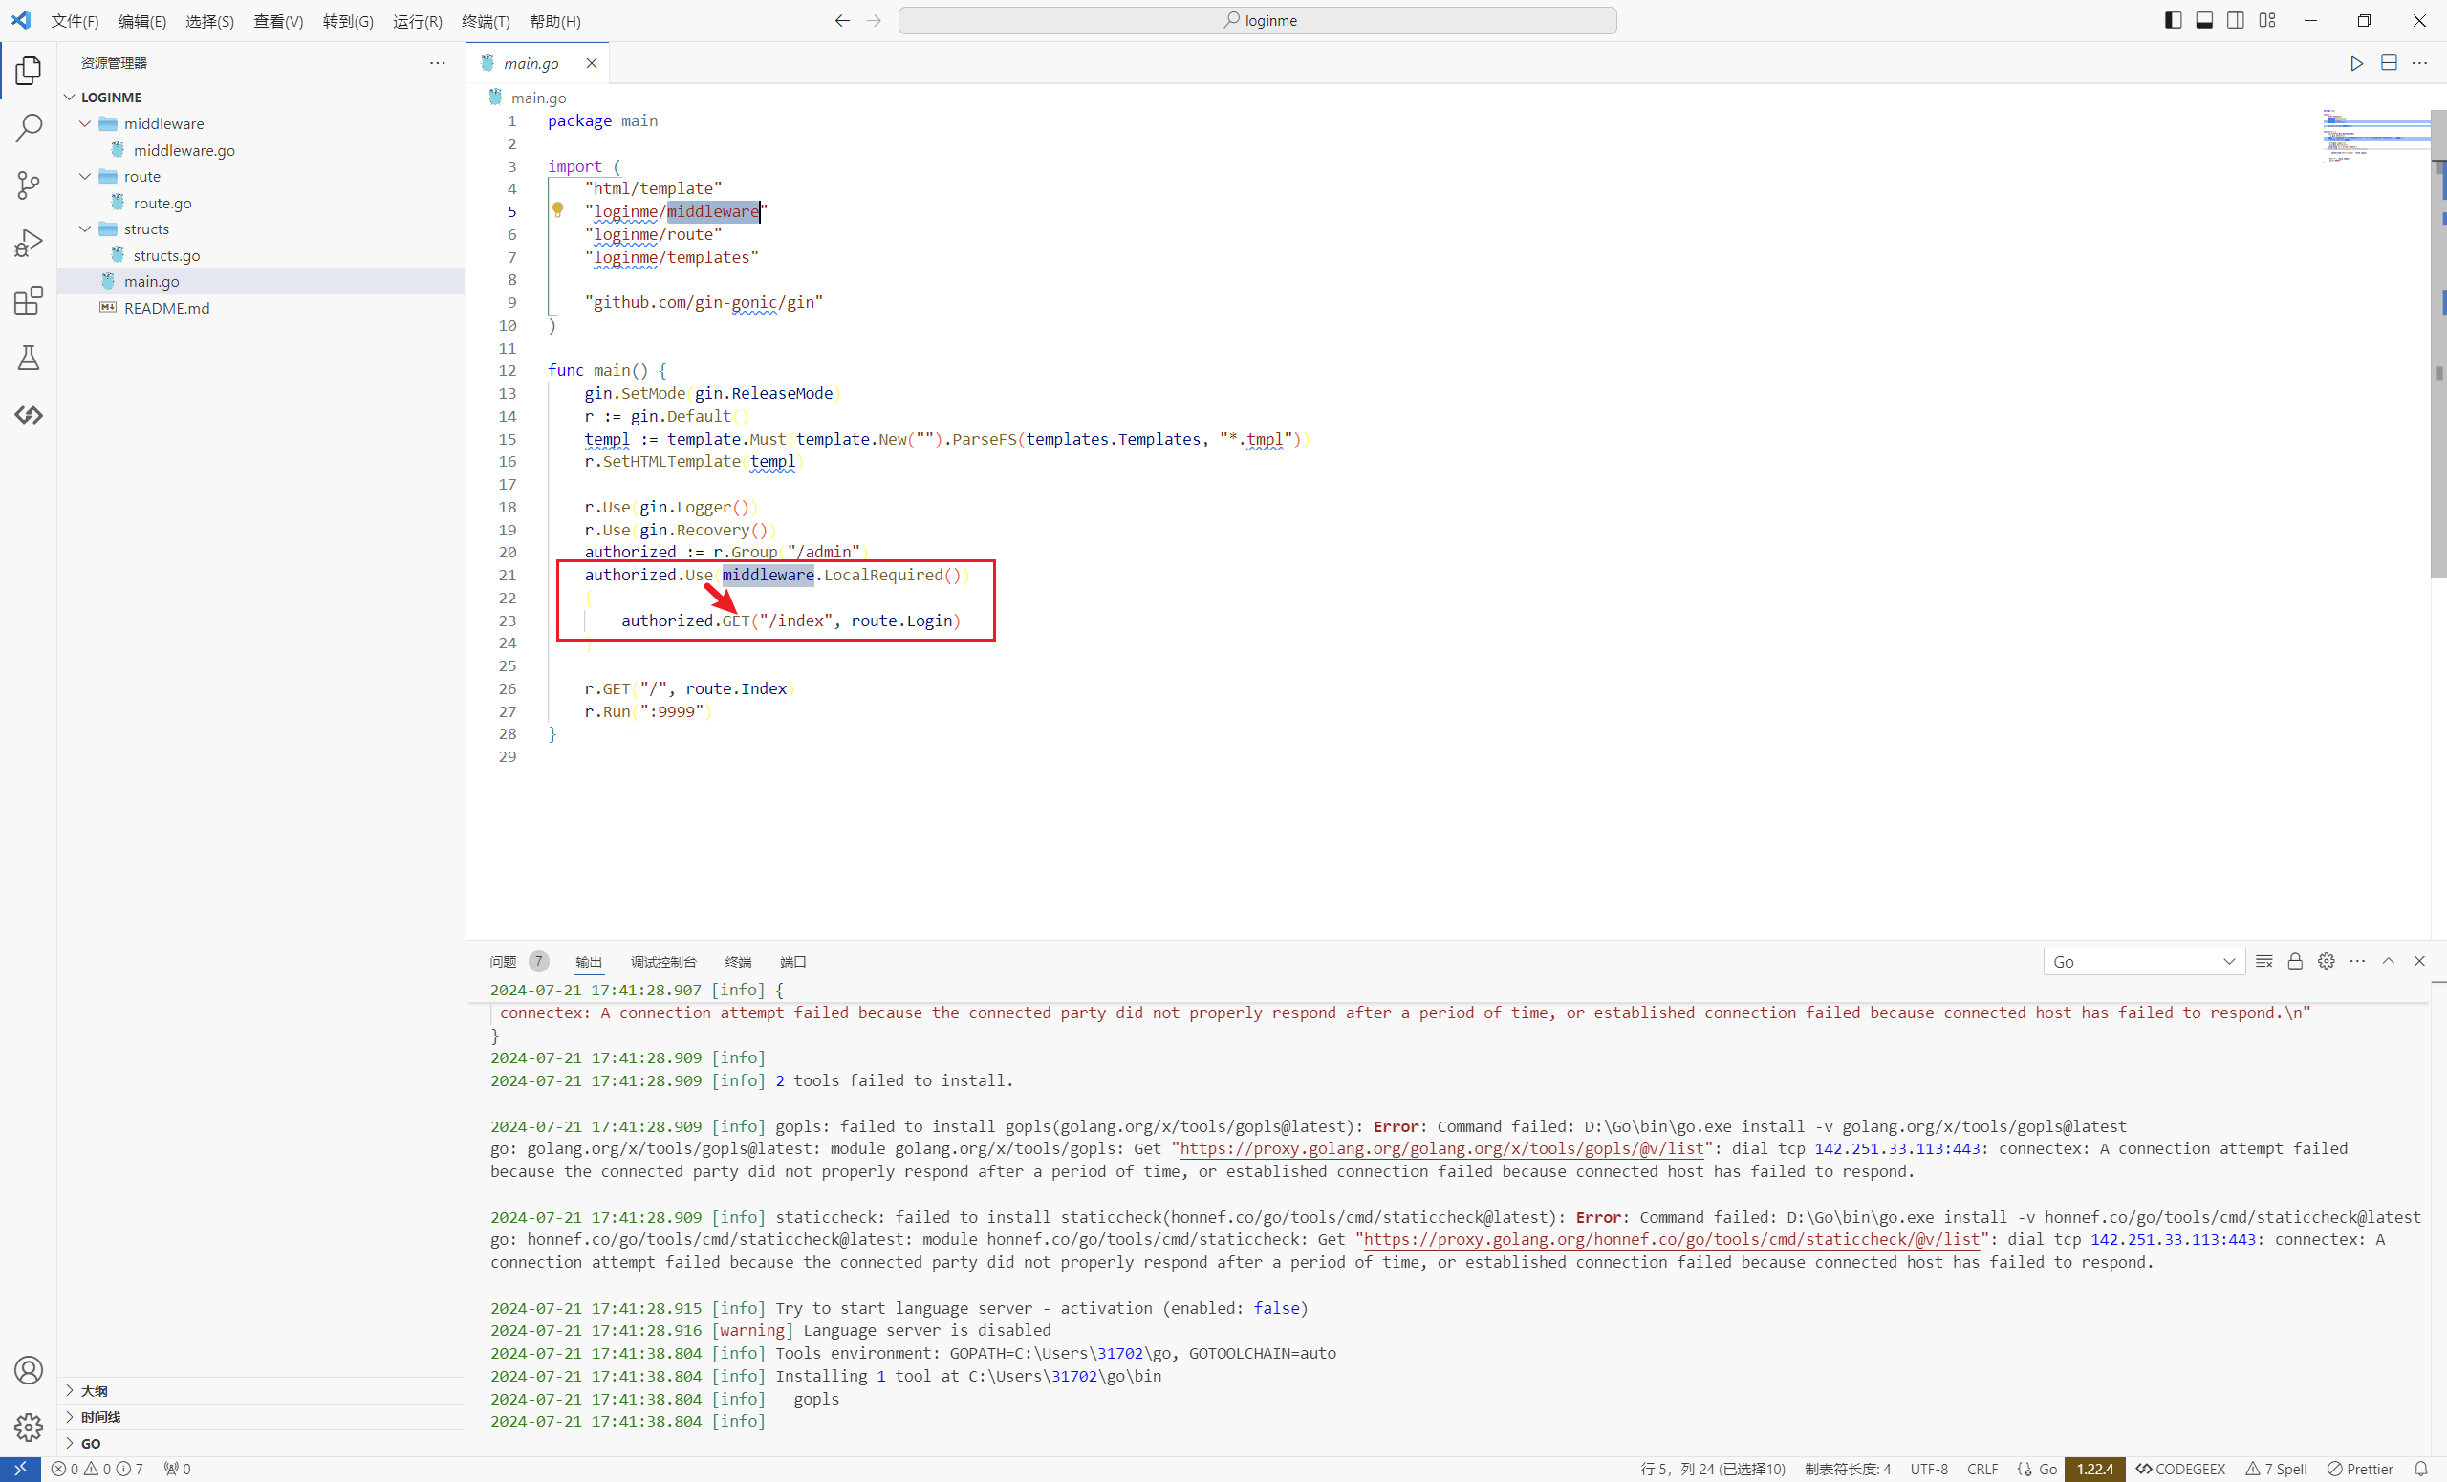This screenshot has width=2447, height=1482.
Task: Change the CRLF line ending setting
Action: (x=1982, y=1469)
